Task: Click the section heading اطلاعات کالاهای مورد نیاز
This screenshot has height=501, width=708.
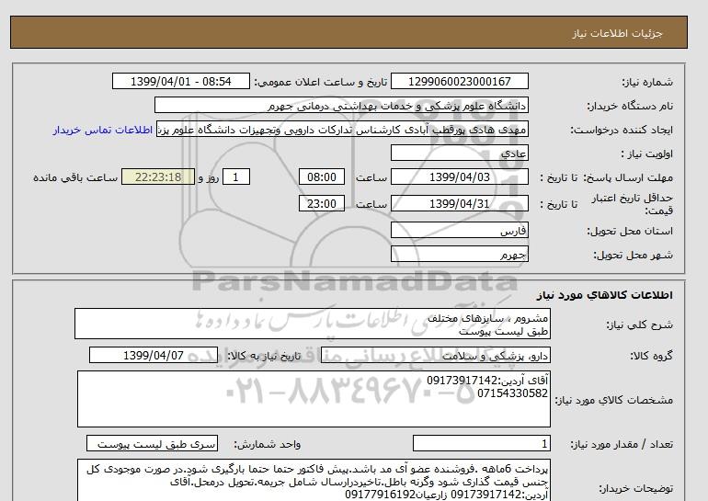Action: (x=605, y=295)
